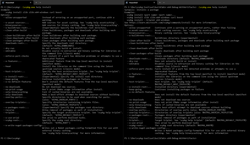Open a new tab in the vcpkg-tool terminal
Image resolution: width=250 pixels, height=145 pixels.
coord(160,2)
